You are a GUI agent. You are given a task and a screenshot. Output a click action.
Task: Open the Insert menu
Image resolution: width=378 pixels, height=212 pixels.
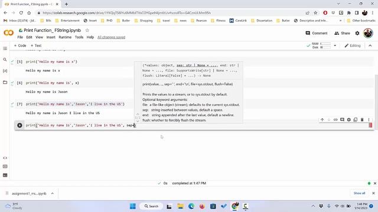click(x=51, y=37)
